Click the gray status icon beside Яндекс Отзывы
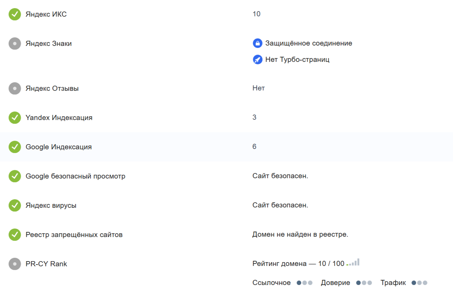 click(15, 88)
